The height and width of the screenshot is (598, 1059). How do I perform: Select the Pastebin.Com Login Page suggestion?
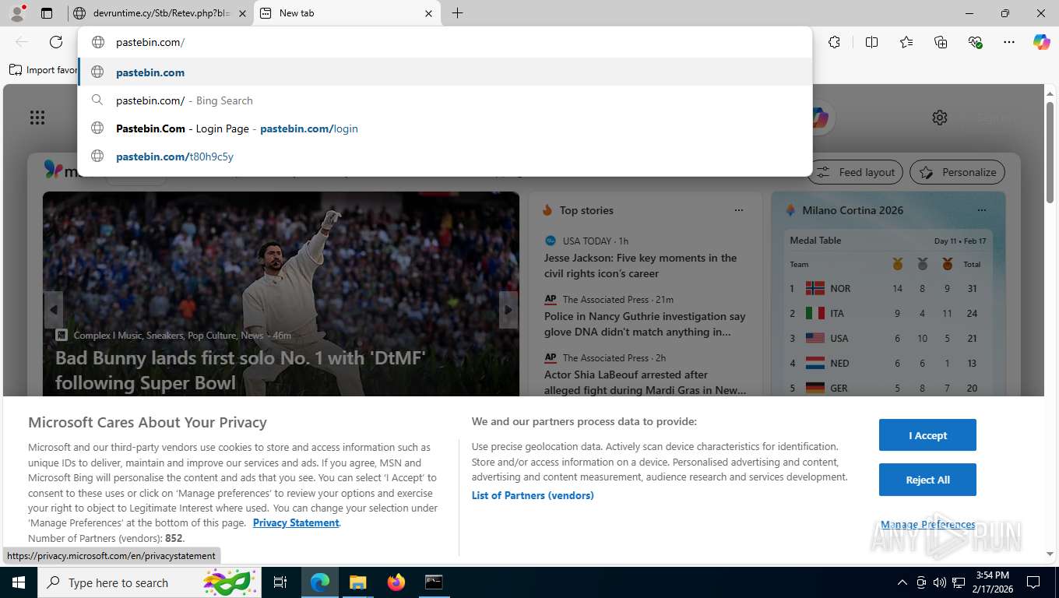tap(445, 128)
